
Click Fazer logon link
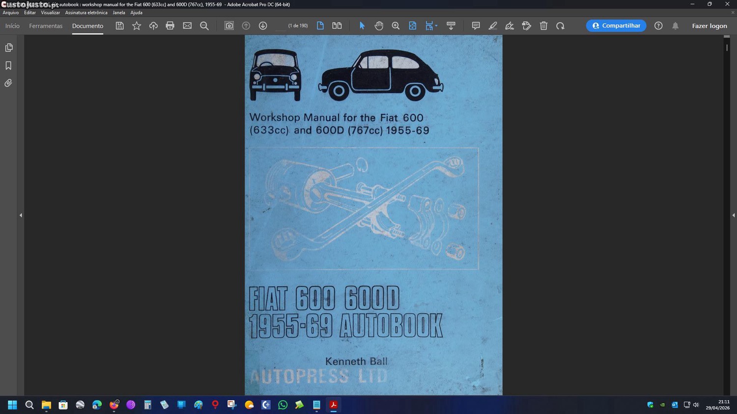click(709, 26)
